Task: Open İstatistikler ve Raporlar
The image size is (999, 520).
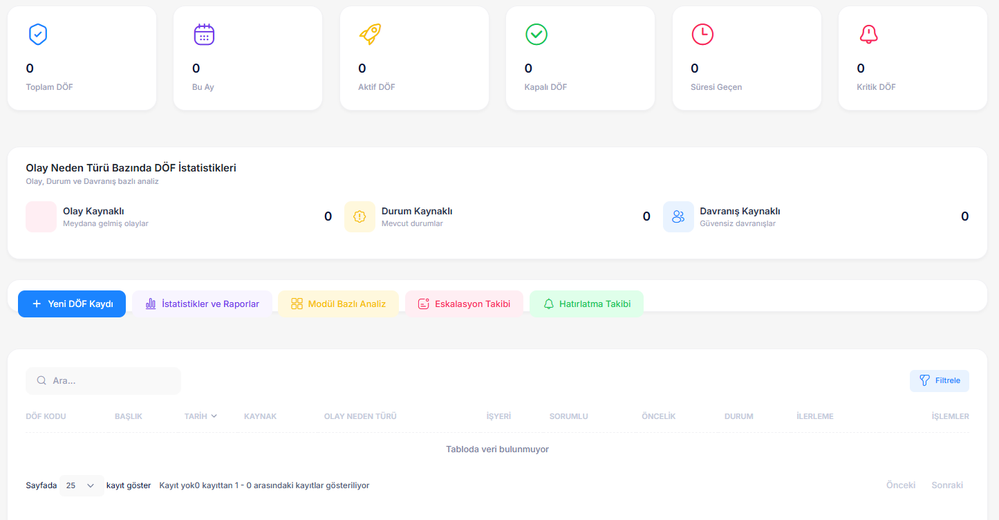Action: tap(202, 304)
